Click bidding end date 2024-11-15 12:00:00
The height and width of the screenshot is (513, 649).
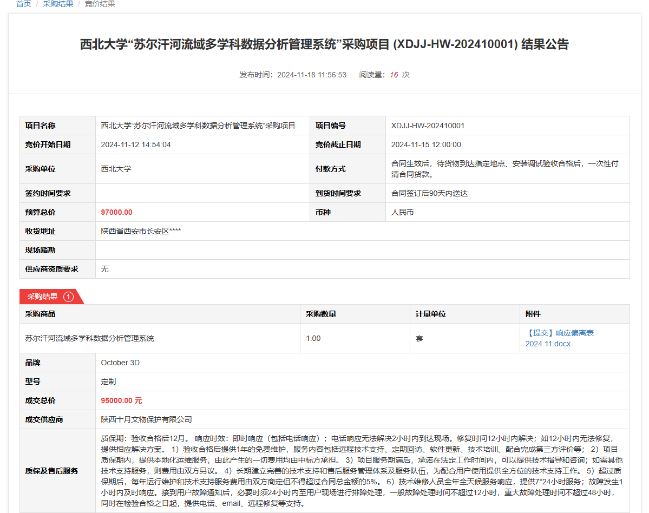(426, 144)
